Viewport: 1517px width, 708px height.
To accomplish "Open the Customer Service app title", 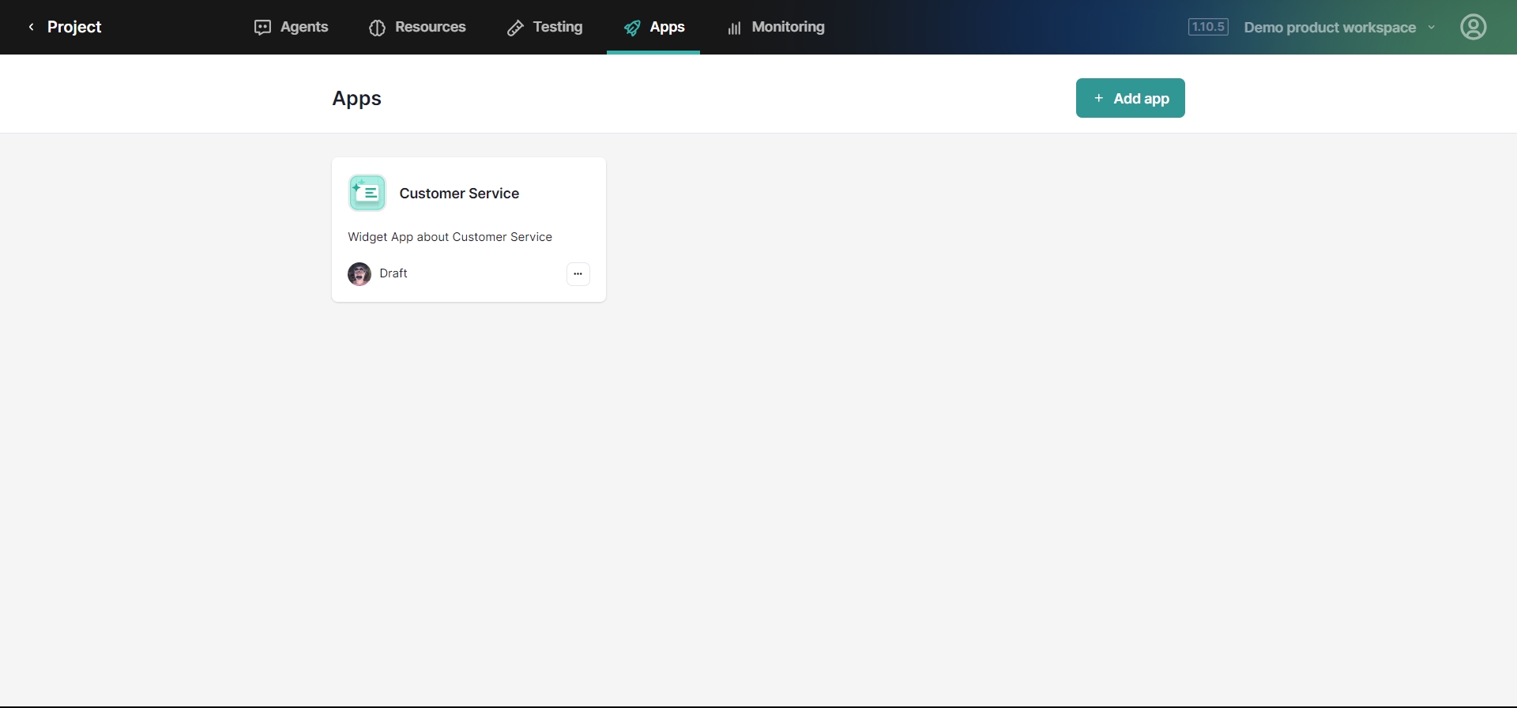I will (459, 194).
